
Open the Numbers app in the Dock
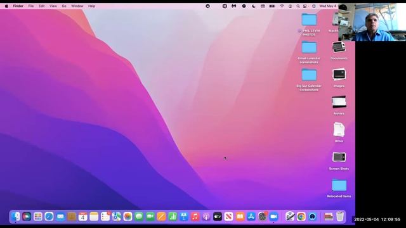173,217
